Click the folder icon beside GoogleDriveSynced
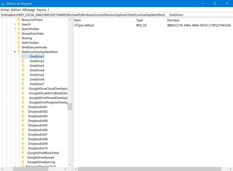 tap(23, 158)
